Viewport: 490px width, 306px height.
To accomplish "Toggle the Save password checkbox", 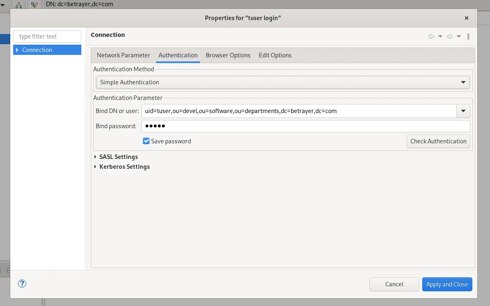I will click(146, 141).
